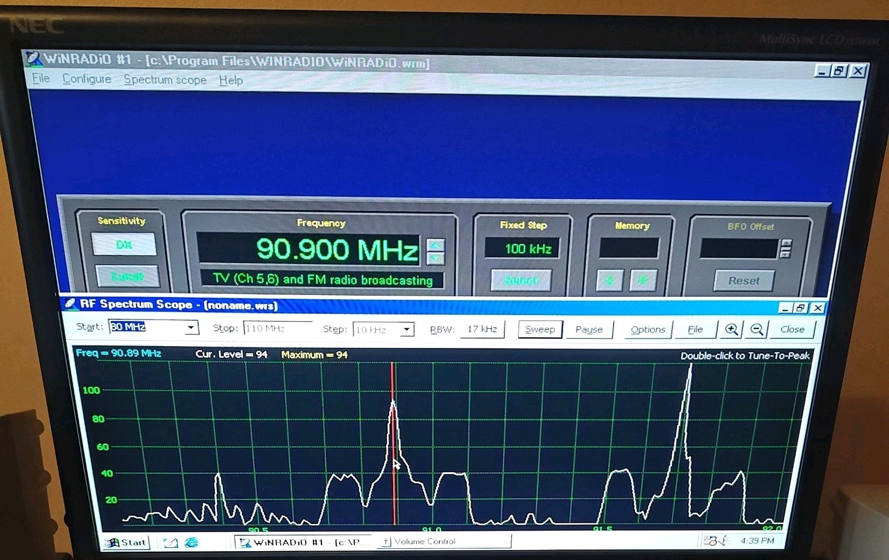
Task: Switch sensitivity to Local
Action: coord(127,276)
